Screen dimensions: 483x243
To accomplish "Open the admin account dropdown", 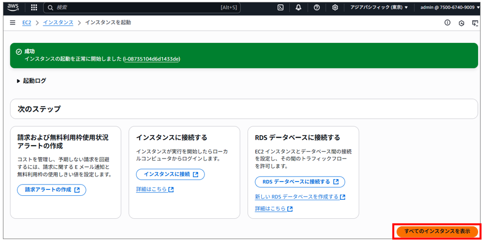I will coord(449,7).
